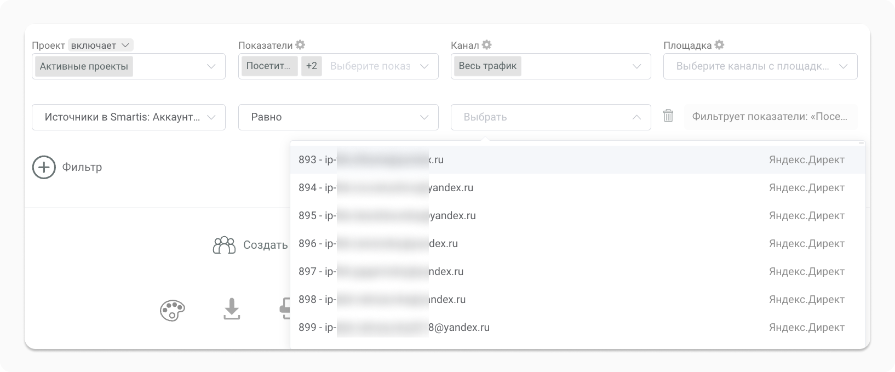Viewport: 895px width, 372px height.
Task: Click the gear icon next to Канал
Action: click(486, 45)
